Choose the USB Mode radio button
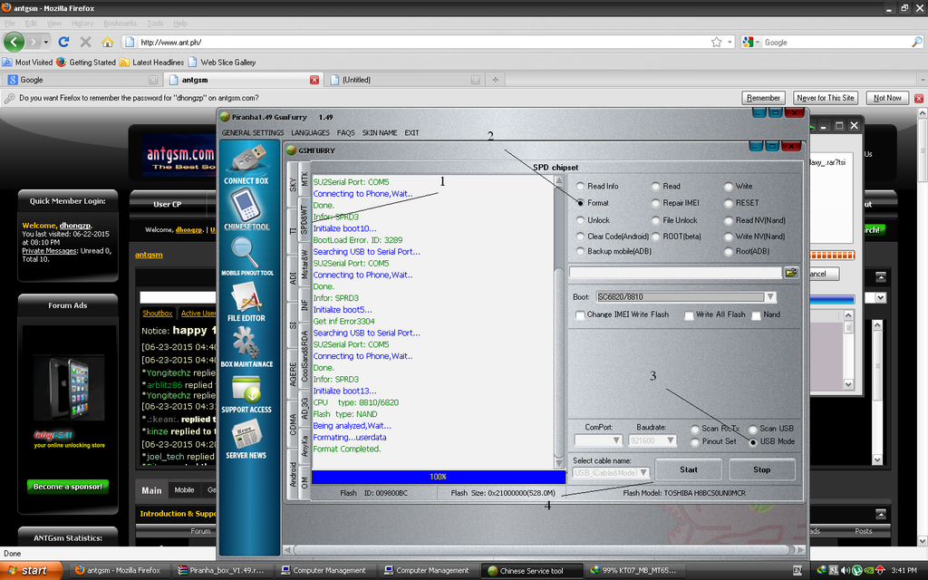The image size is (928, 580). point(753,441)
